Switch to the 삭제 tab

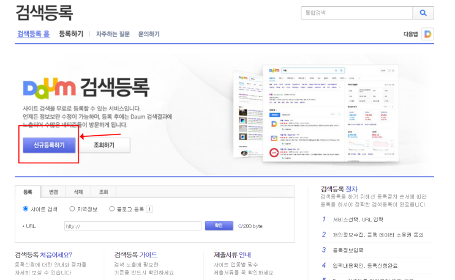(78, 192)
